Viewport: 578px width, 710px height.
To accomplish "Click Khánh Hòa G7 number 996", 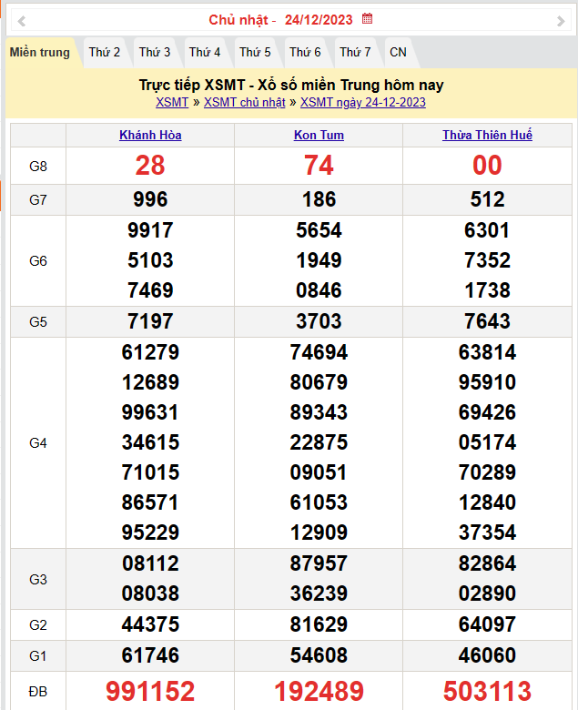I will click(x=150, y=199).
